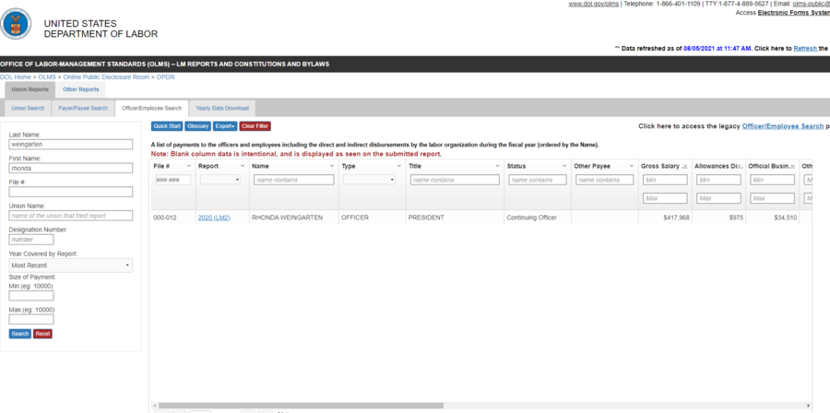Focus the Gross Salary Max filter
Screen dimensions: 830x413
click(665, 198)
